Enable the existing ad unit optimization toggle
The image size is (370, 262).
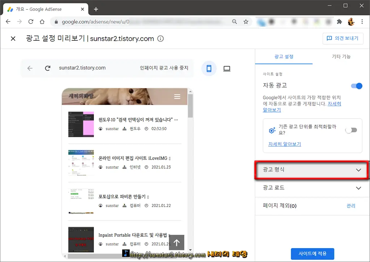point(351,130)
